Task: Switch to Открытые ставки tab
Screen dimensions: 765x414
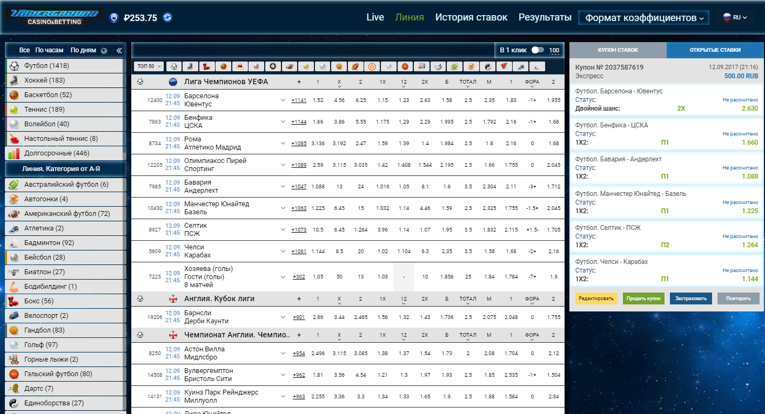Action: (x=715, y=50)
